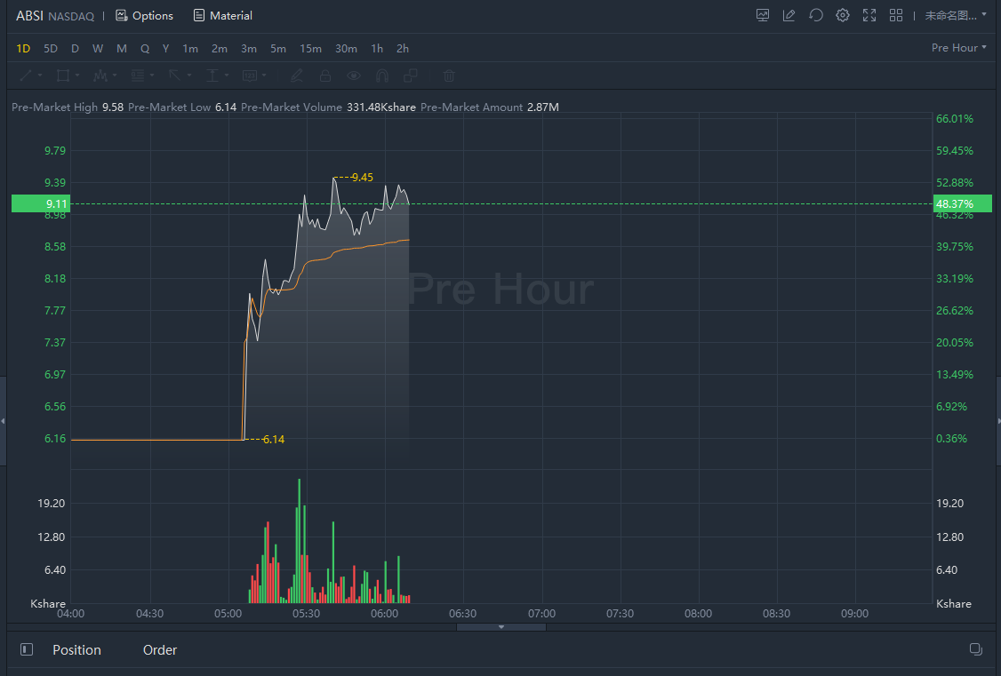
Task: Switch to the 30m interval
Action: [346, 49]
